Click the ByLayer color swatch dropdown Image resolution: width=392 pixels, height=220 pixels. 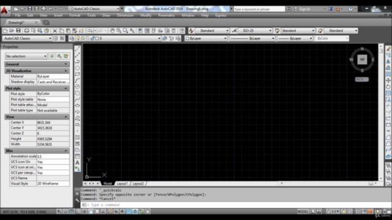206,38
